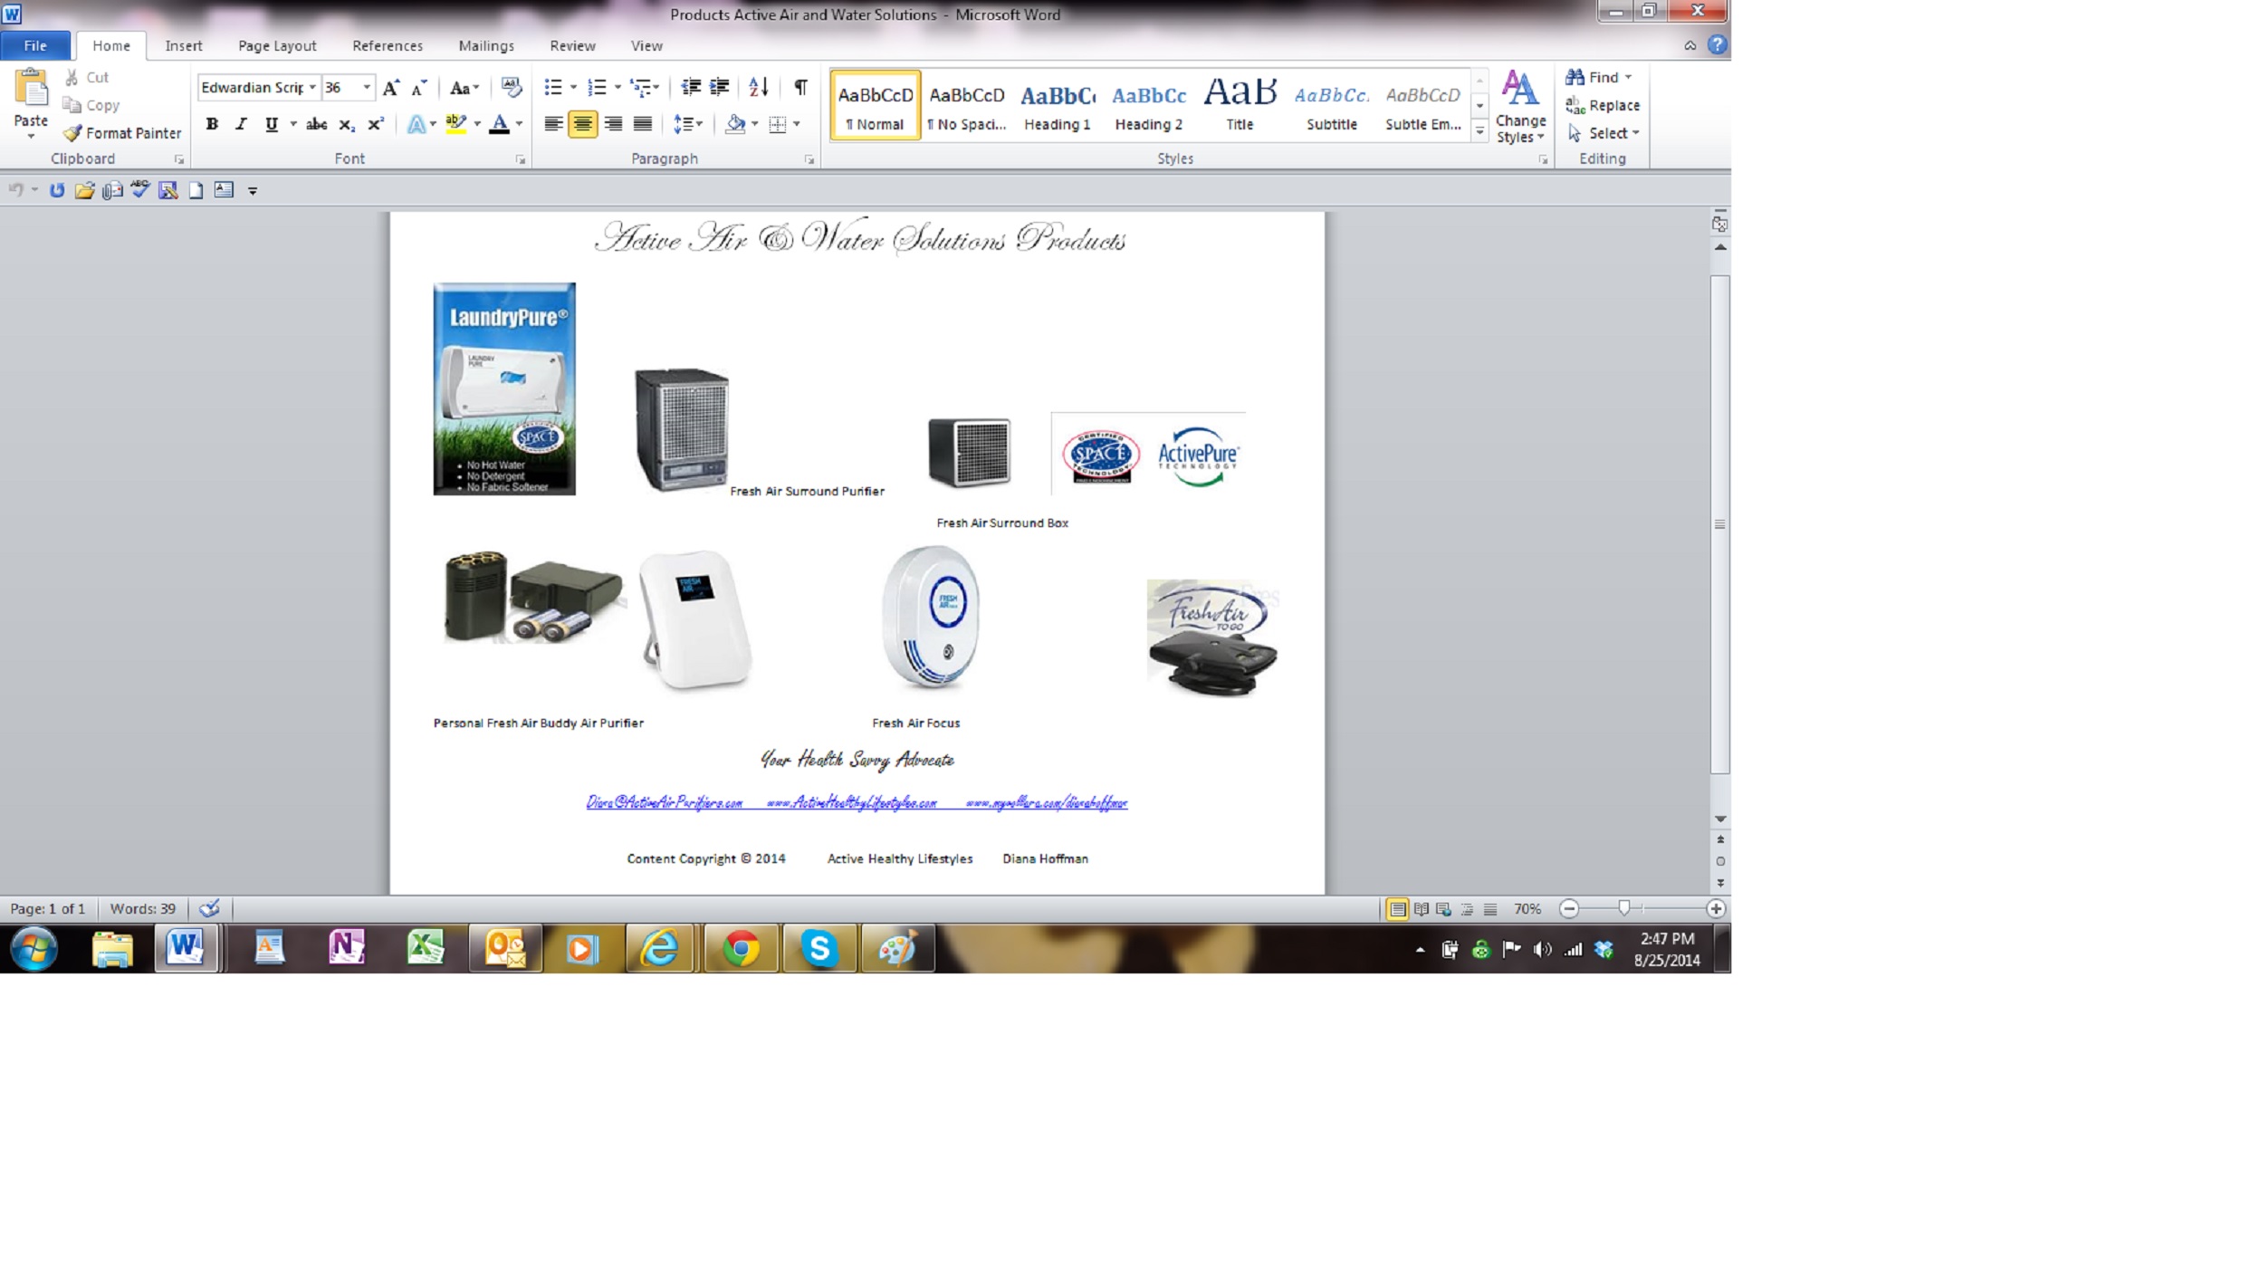Click Word Help question mark icon
Screen dimensions: 2250x1265
[x=1717, y=45]
